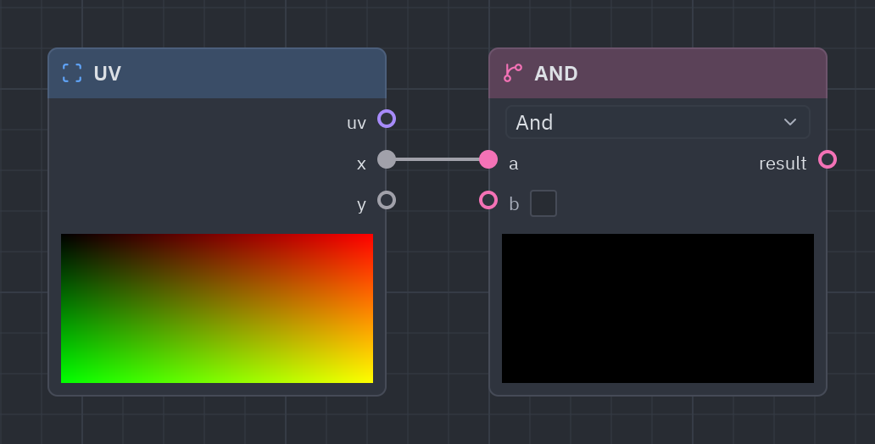
Task: Click the y output socket on UV node
Action: pos(387,200)
